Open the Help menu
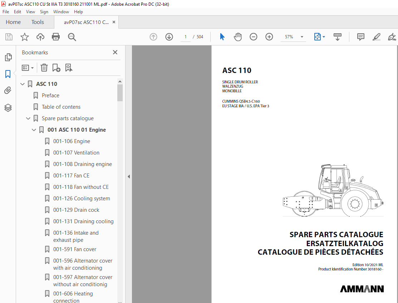This screenshot has width=398, height=303. [78, 12]
